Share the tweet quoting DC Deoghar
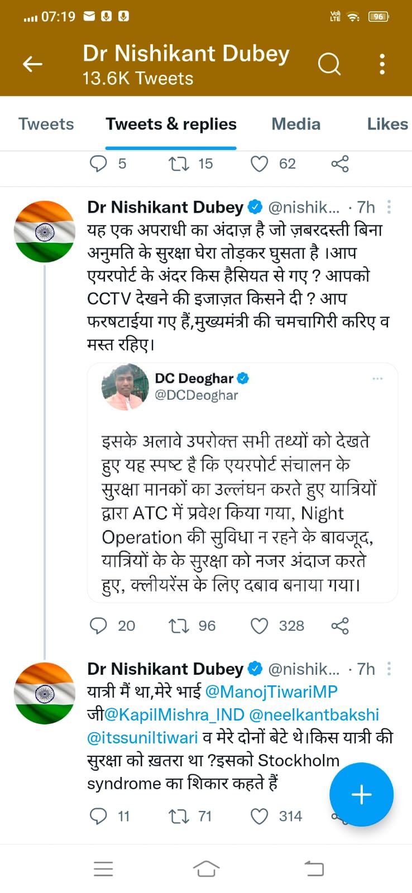This screenshot has width=412, height=893. click(x=340, y=626)
